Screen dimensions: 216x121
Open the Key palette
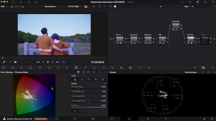click(x=131, y=68)
